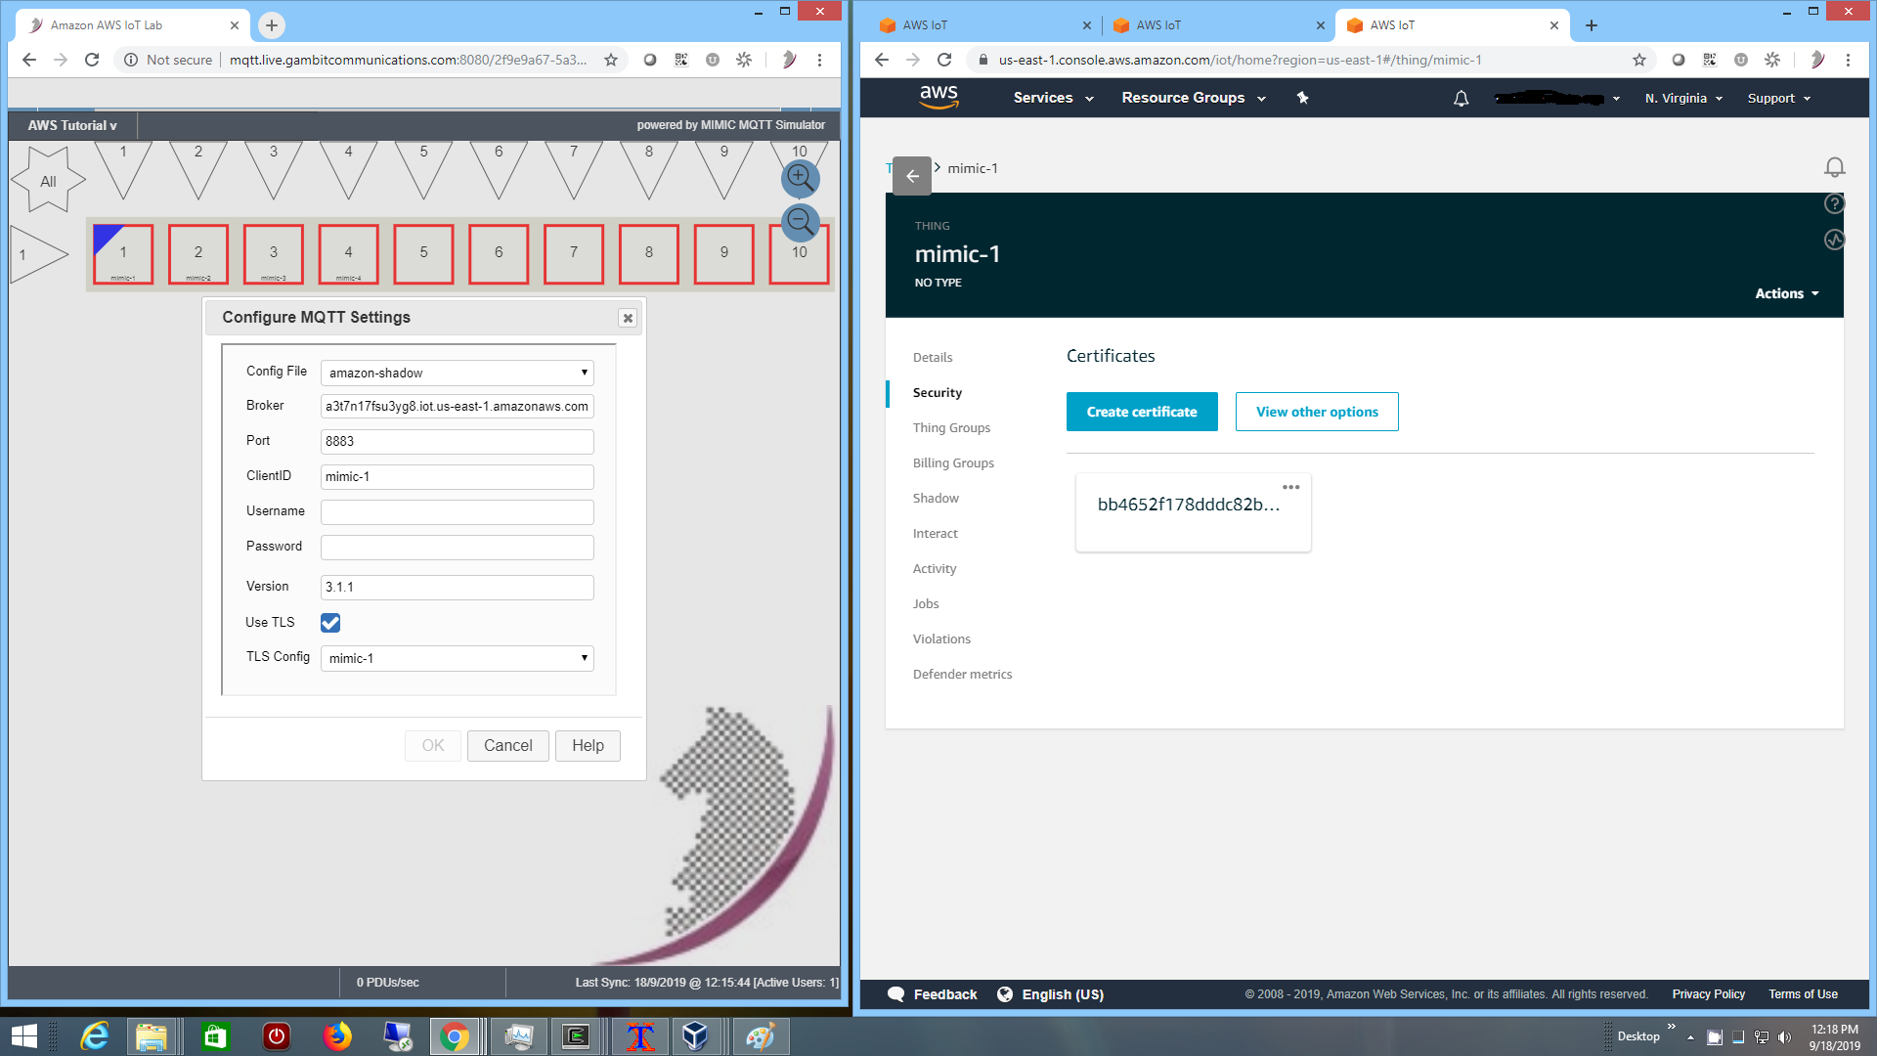Click the Windows Start button
The width and height of the screenshot is (1877, 1056).
click(23, 1035)
